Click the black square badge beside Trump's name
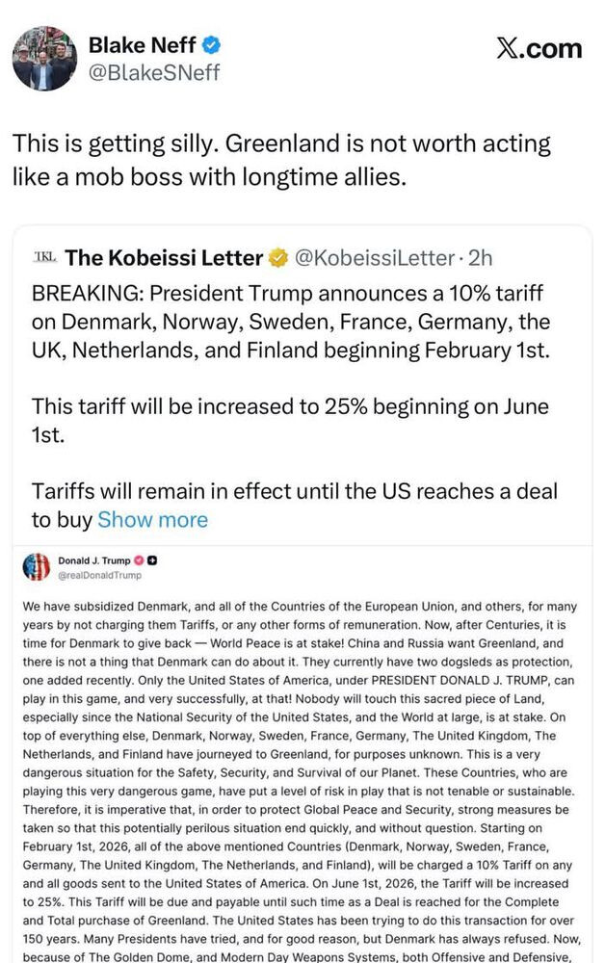The height and width of the screenshot is (963, 605). click(152, 561)
